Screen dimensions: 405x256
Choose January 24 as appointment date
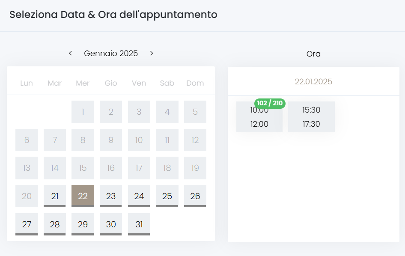139,196
